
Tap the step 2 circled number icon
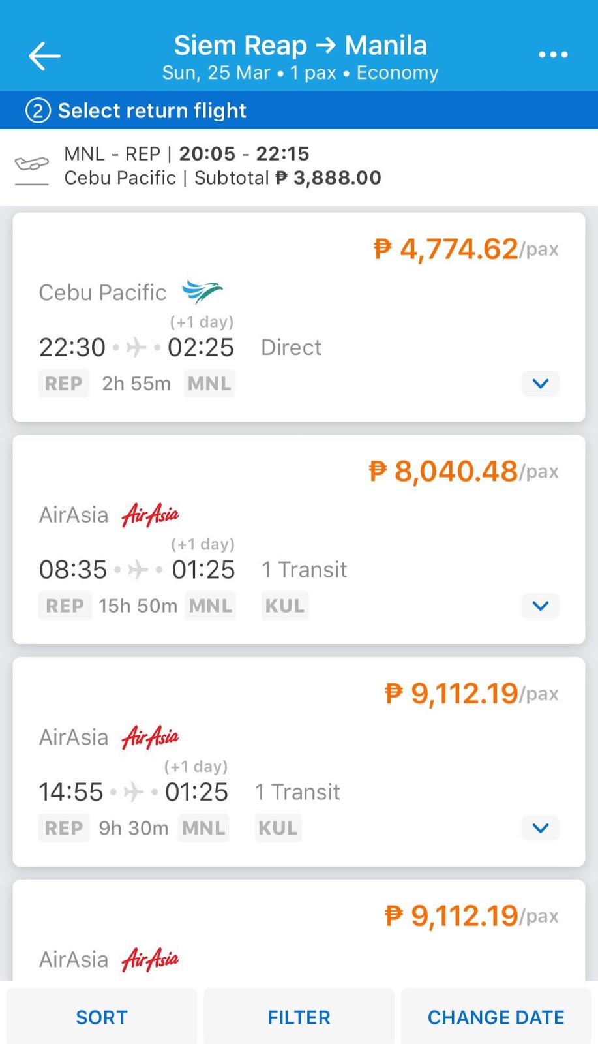[38, 110]
